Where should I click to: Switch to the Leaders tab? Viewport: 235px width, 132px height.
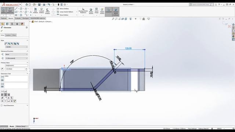tap(8, 35)
